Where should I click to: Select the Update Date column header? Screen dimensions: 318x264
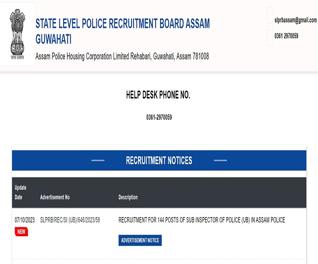[21, 192]
